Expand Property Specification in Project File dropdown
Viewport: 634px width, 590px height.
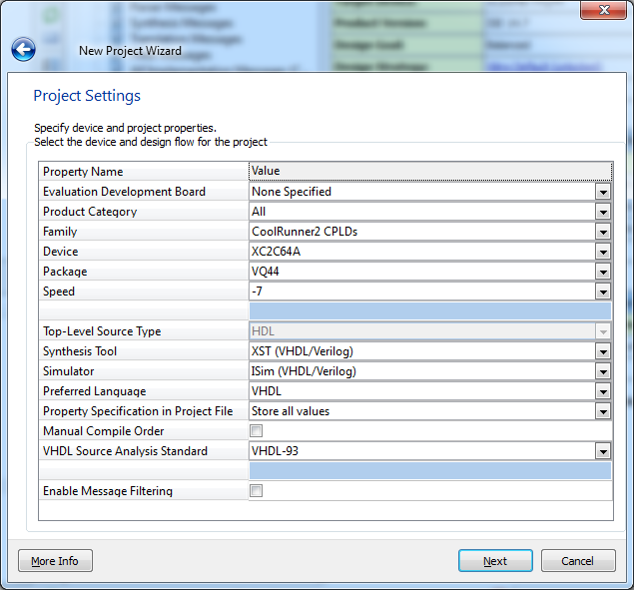(602, 411)
